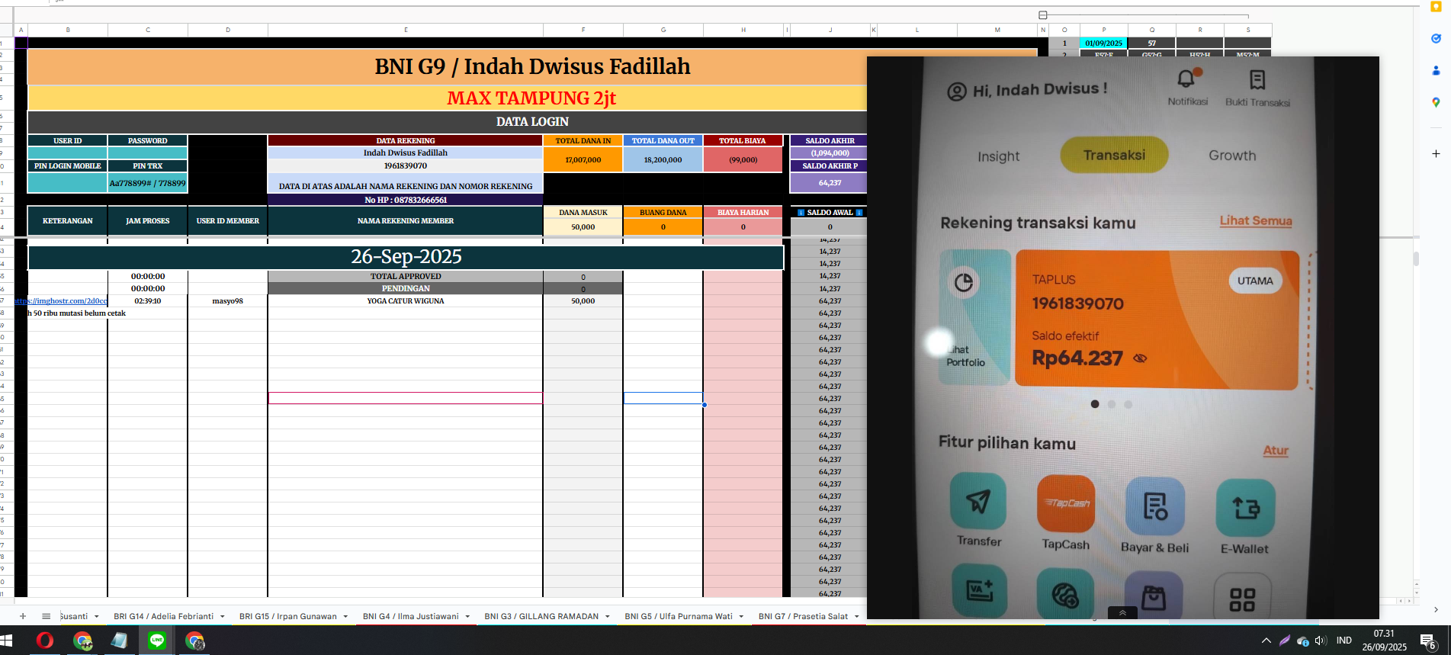The height and width of the screenshot is (655, 1451).
Task: Open the imghostr.com link in the keterangan cell
Action: click(60, 301)
